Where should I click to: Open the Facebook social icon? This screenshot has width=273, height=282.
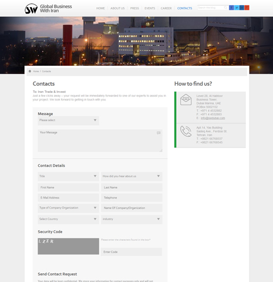pos(231,8)
